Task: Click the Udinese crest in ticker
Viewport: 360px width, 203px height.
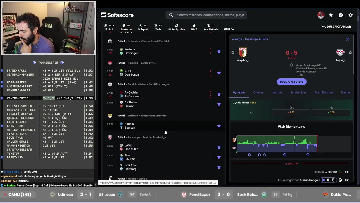Action: click(52, 195)
